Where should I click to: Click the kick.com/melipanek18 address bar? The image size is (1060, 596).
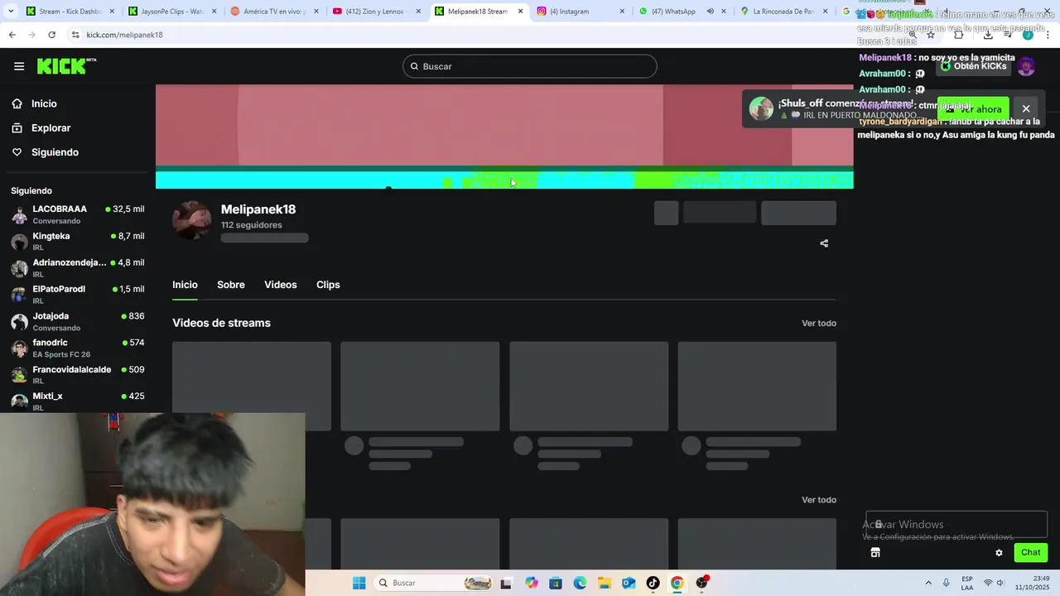click(x=489, y=35)
